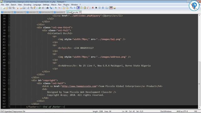Click line number 50 in the margin
Viewport: 201px width, 113px height.
tap(4, 66)
